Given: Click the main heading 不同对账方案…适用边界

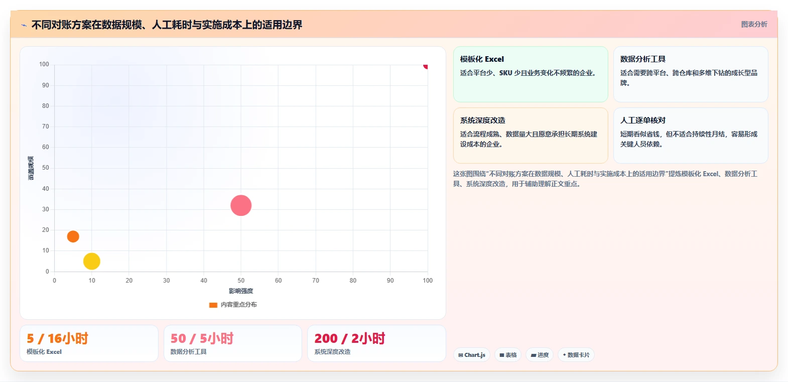Looking at the screenshot, I should click(x=167, y=25).
